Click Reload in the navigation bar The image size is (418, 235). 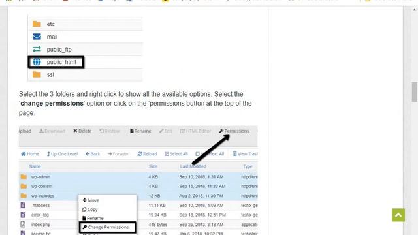coord(147,154)
